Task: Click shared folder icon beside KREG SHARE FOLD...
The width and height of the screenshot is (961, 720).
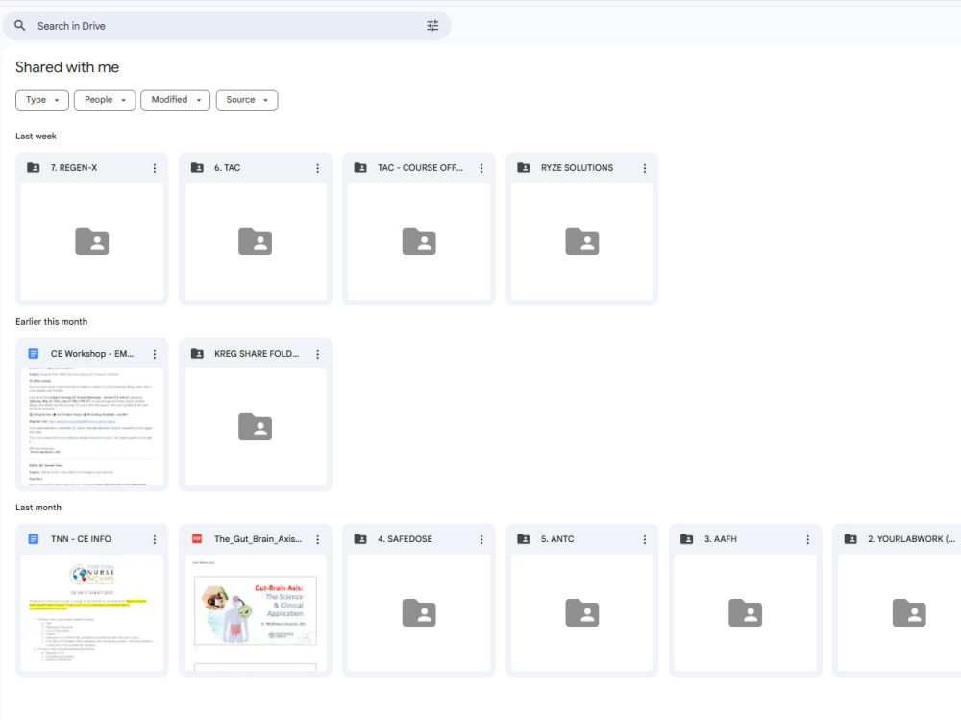Action: tap(197, 354)
